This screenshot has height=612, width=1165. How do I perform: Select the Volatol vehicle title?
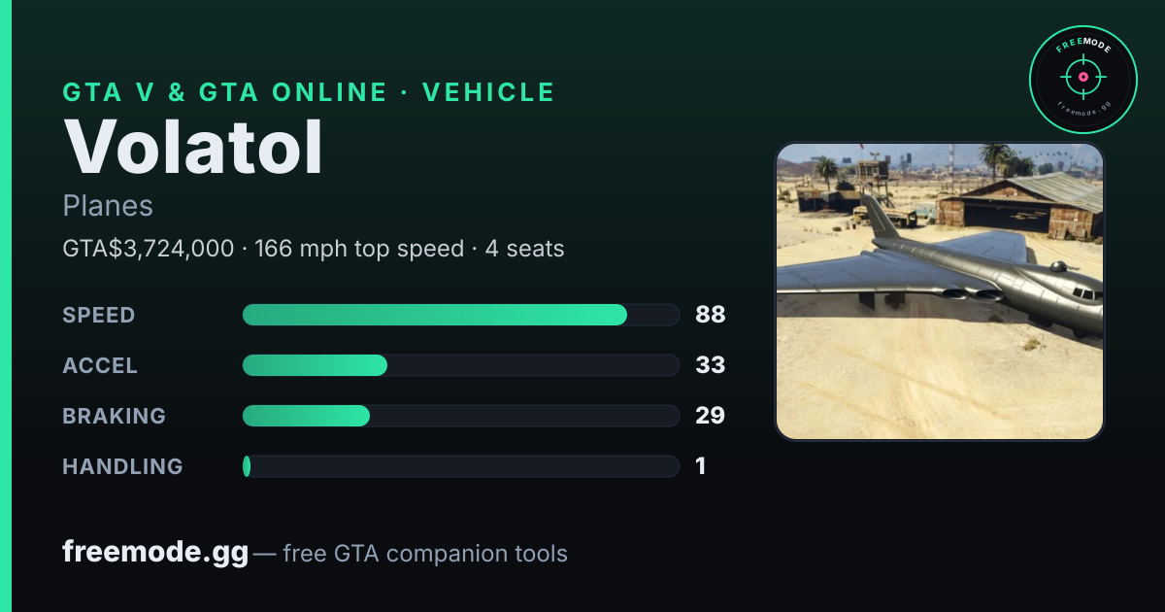[x=193, y=147]
